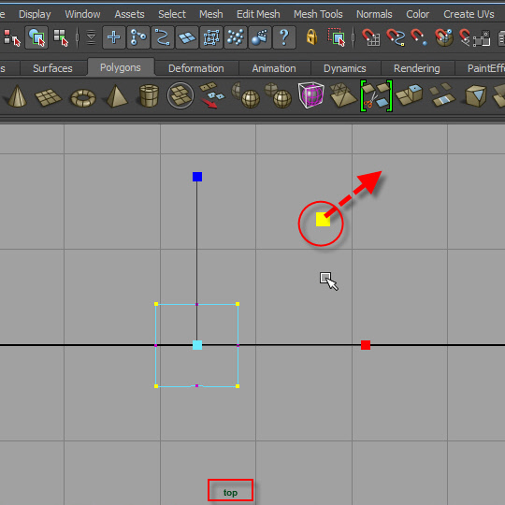
Task: Click the Extrude face shelf icon
Action: tap(409, 95)
